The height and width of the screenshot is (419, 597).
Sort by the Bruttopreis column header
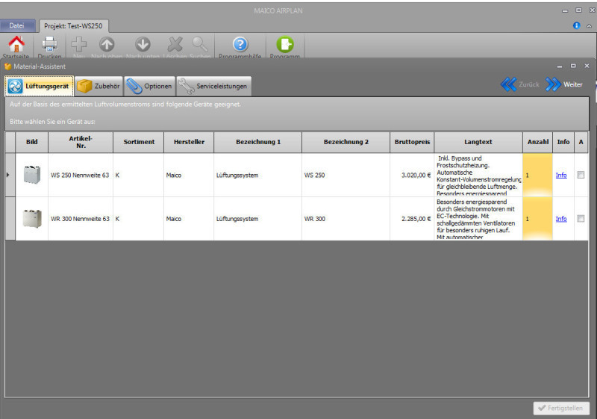[x=412, y=142]
